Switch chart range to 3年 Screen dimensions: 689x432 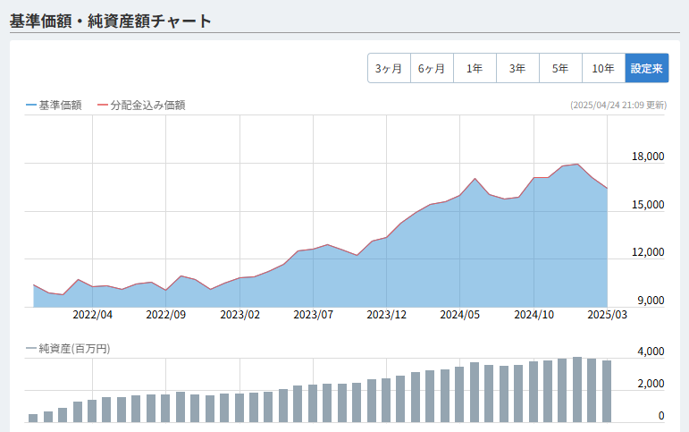point(517,68)
